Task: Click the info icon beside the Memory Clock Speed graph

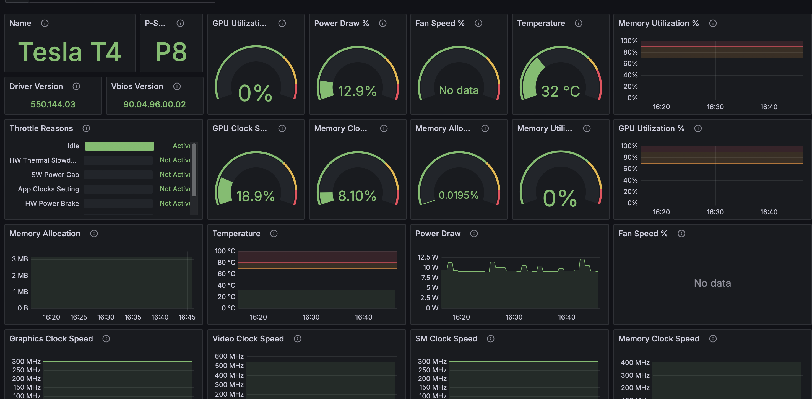Action: (x=713, y=339)
